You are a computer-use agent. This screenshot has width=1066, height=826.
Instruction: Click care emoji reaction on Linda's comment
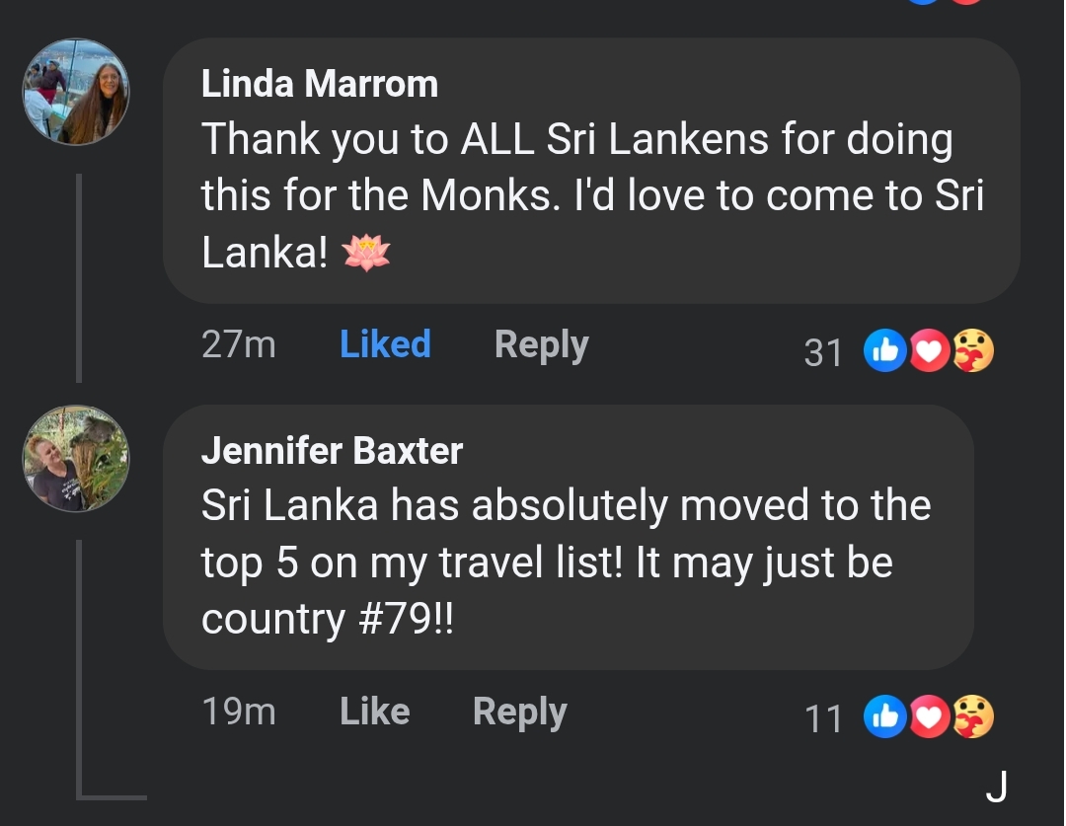click(x=973, y=350)
